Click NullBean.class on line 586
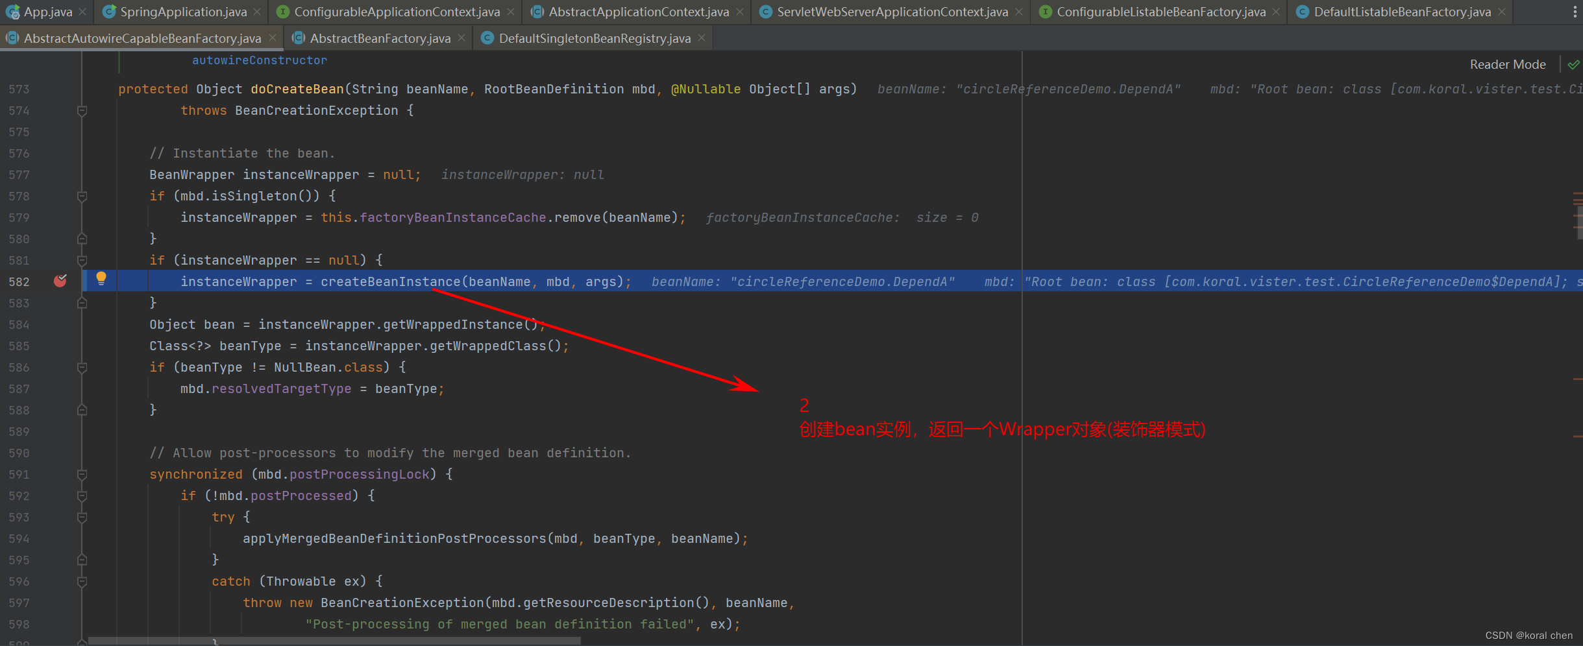The height and width of the screenshot is (646, 1583). [x=328, y=367]
